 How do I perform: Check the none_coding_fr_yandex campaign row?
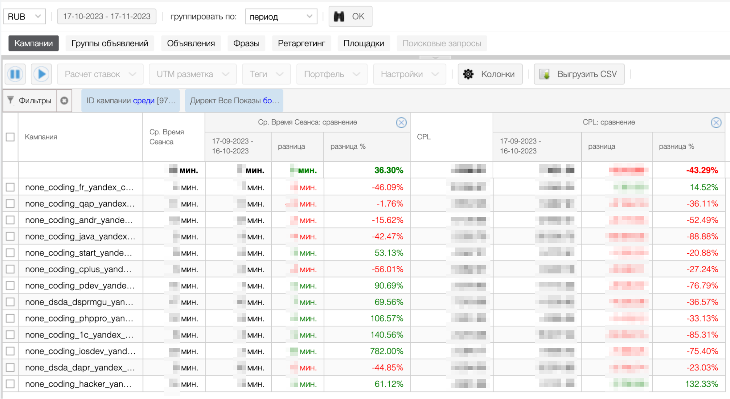[x=10, y=187]
